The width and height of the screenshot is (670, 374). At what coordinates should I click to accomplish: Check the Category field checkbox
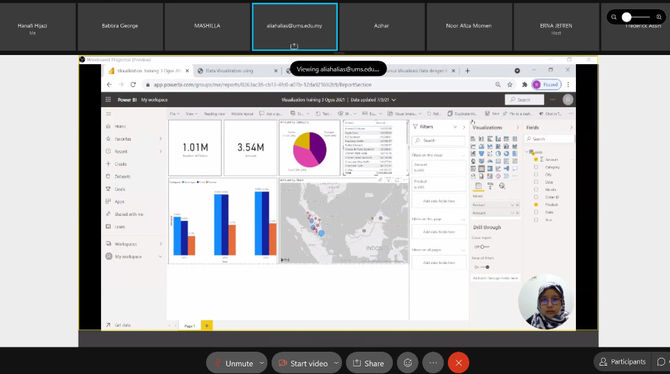pos(536,167)
